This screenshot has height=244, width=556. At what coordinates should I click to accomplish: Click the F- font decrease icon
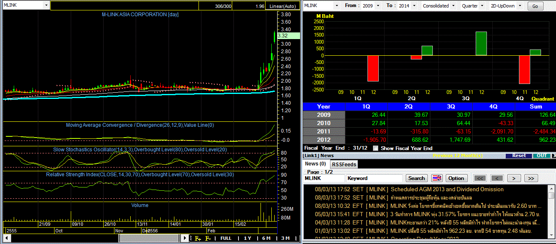(x=208, y=238)
